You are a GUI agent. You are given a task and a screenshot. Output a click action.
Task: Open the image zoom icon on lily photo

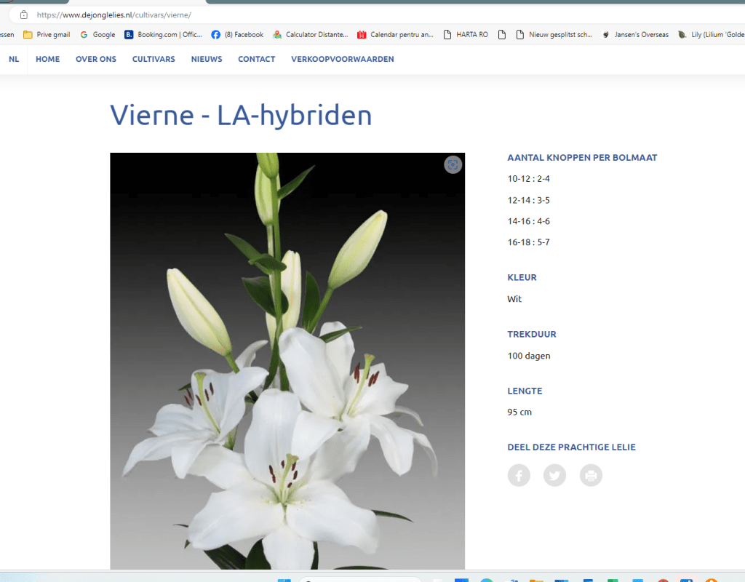pyautogui.click(x=453, y=165)
